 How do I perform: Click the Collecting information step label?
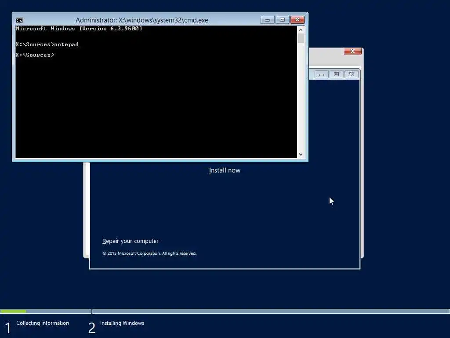(43, 323)
